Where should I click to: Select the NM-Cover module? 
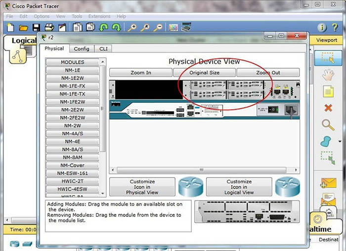click(72, 166)
